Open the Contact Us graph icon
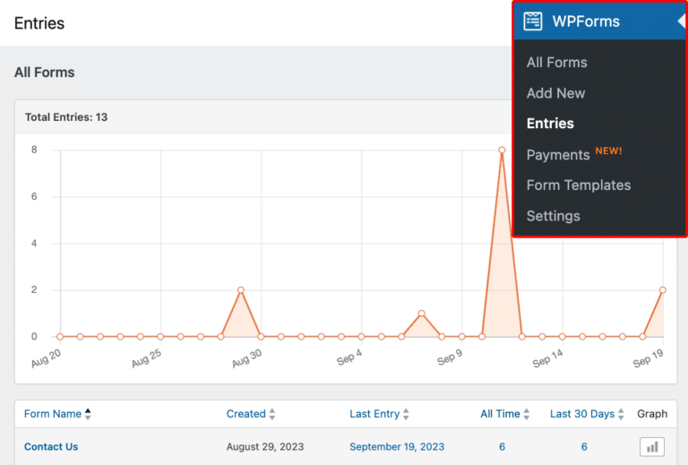Viewport: 688px width, 465px height. click(x=651, y=446)
